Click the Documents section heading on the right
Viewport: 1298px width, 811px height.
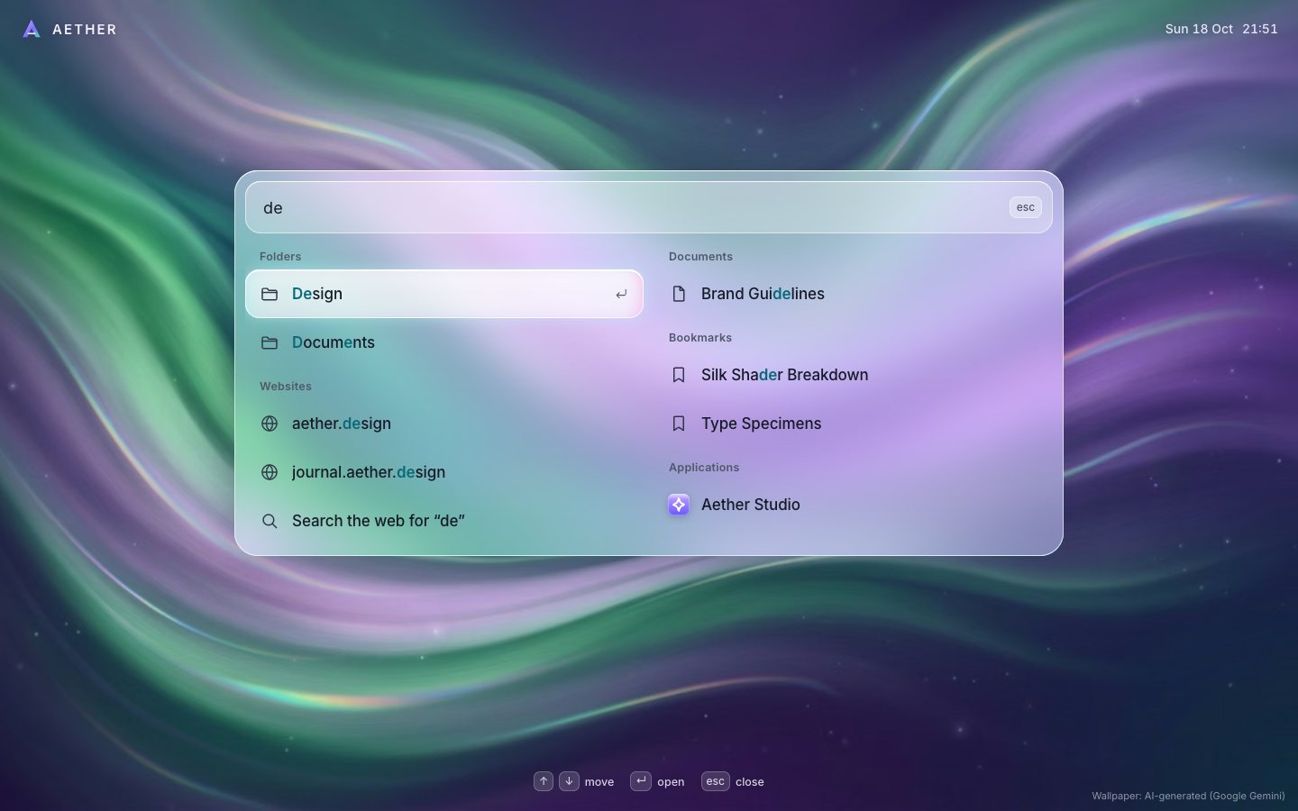(x=700, y=257)
